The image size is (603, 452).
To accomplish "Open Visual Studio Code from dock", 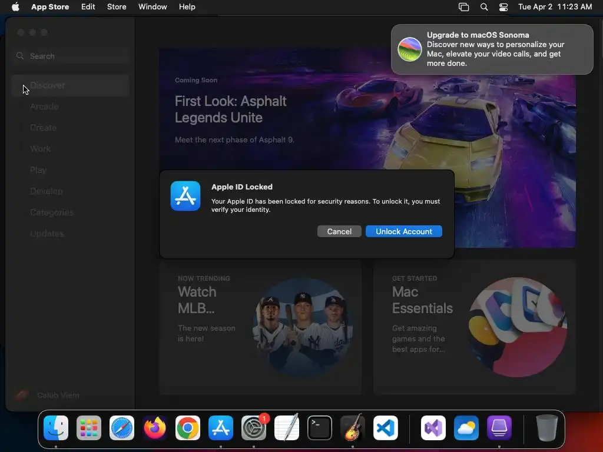I will (x=385, y=428).
